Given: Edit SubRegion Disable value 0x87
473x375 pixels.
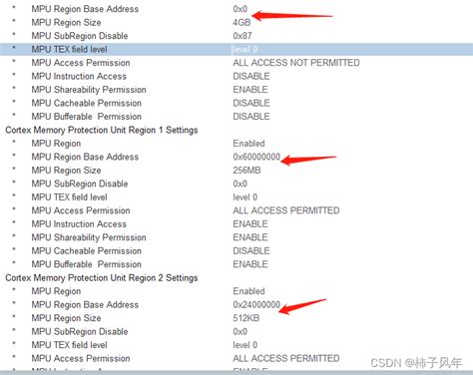Looking at the screenshot, I should (x=242, y=36).
